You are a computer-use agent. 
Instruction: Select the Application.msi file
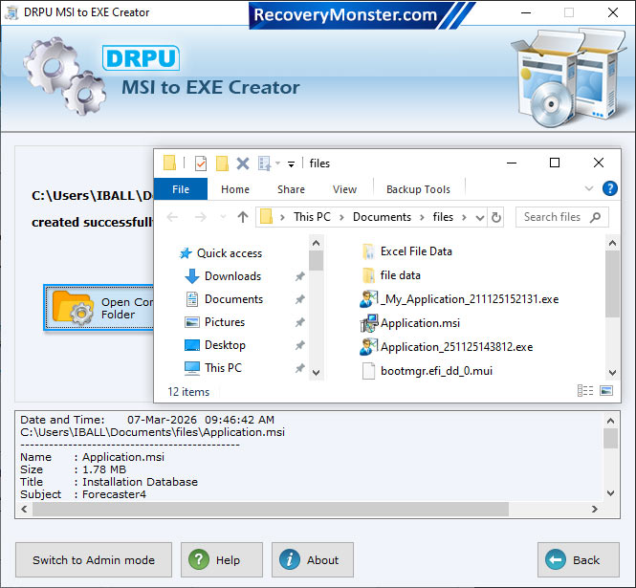419,323
